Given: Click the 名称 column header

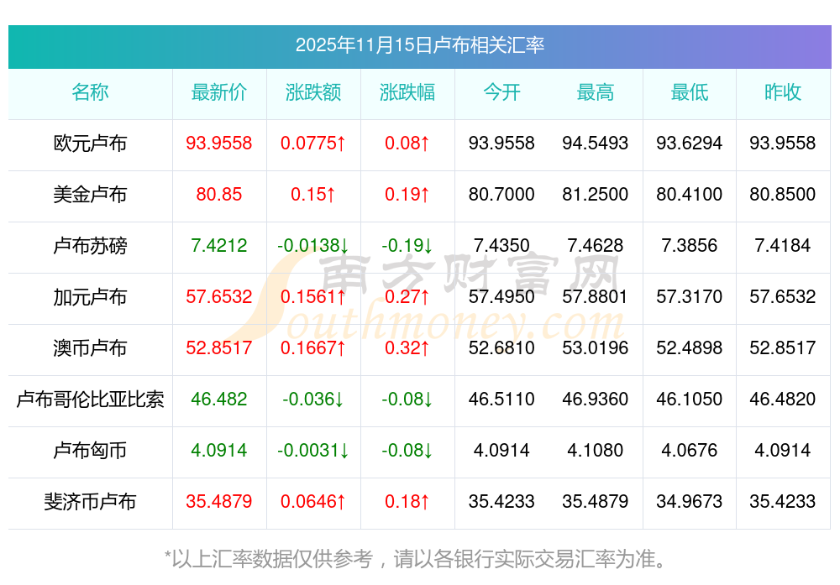Looking at the screenshot, I should point(90,92).
